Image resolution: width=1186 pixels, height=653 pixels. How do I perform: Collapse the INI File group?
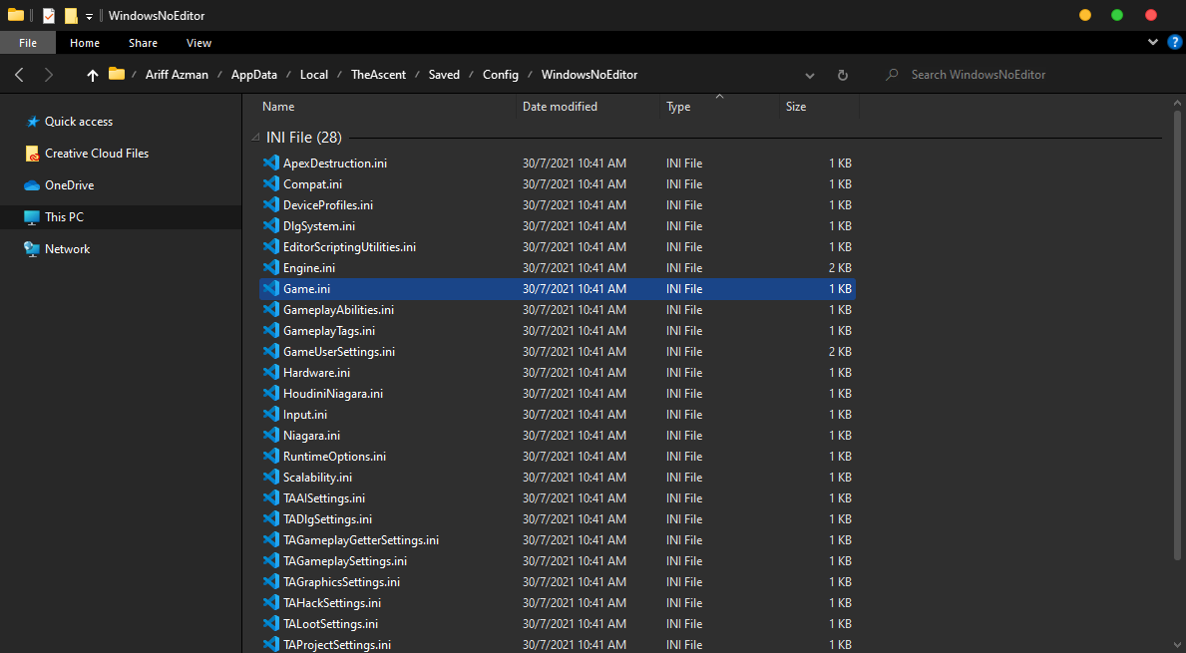(x=254, y=138)
